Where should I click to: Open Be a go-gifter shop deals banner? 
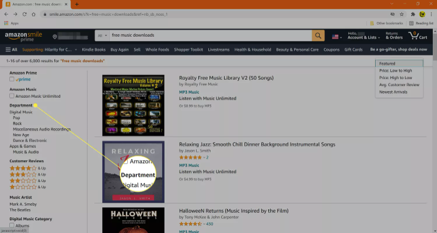point(398,50)
